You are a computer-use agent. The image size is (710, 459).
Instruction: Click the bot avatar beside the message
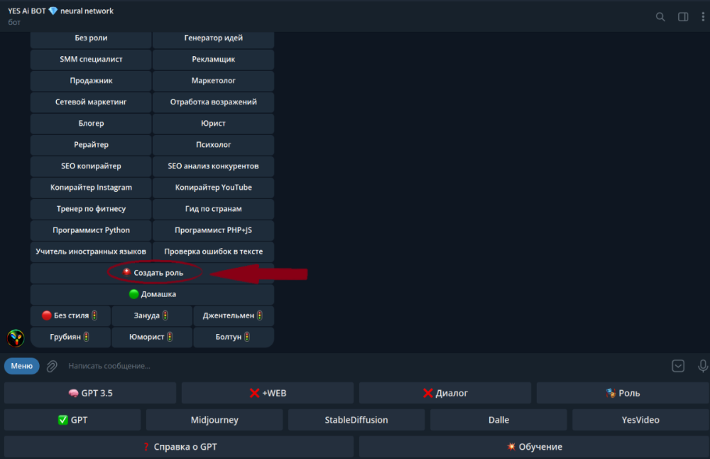point(16,338)
